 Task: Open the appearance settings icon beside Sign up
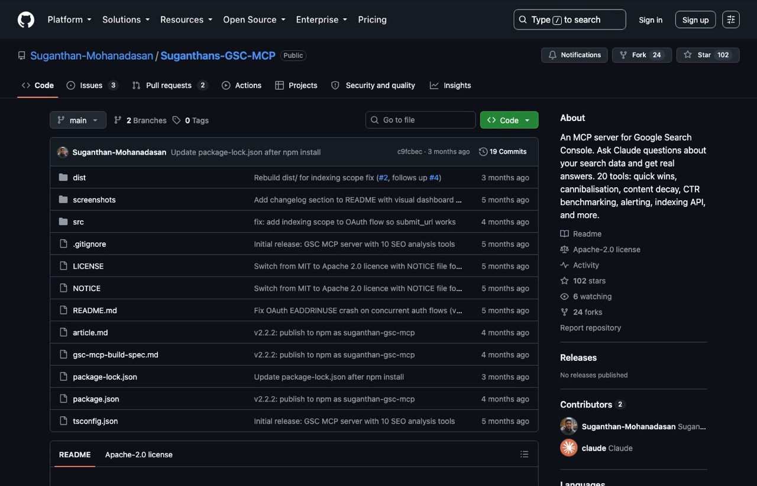[x=731, y=19]
